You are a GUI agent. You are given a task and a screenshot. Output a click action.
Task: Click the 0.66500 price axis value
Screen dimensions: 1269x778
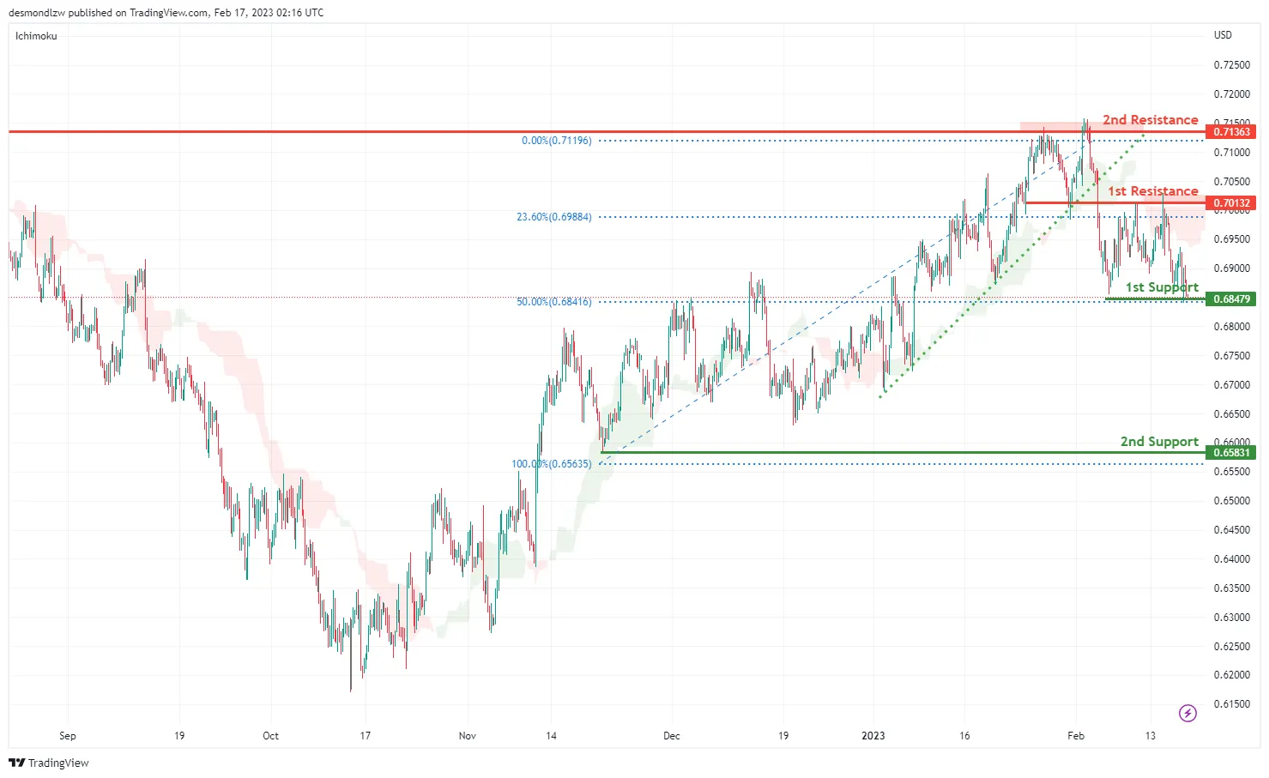(x=1232, y=414)
